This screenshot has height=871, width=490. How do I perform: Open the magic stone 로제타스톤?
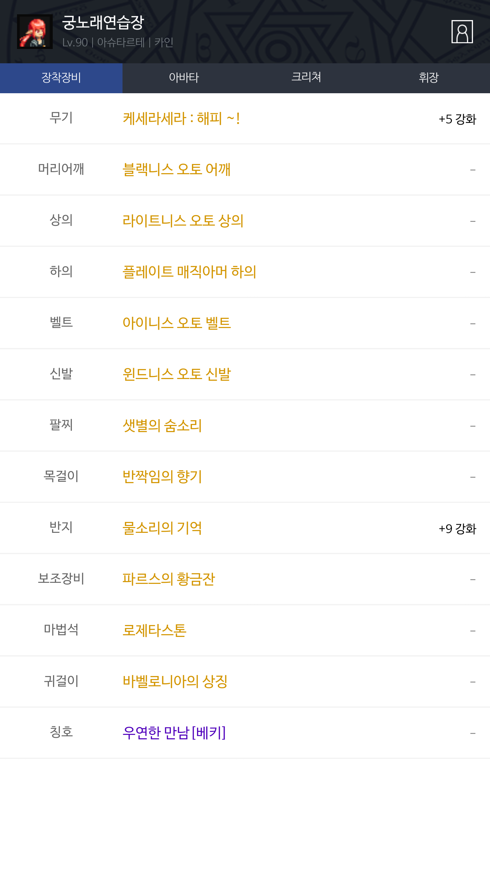pyautogui.click(x=154, y=630)
